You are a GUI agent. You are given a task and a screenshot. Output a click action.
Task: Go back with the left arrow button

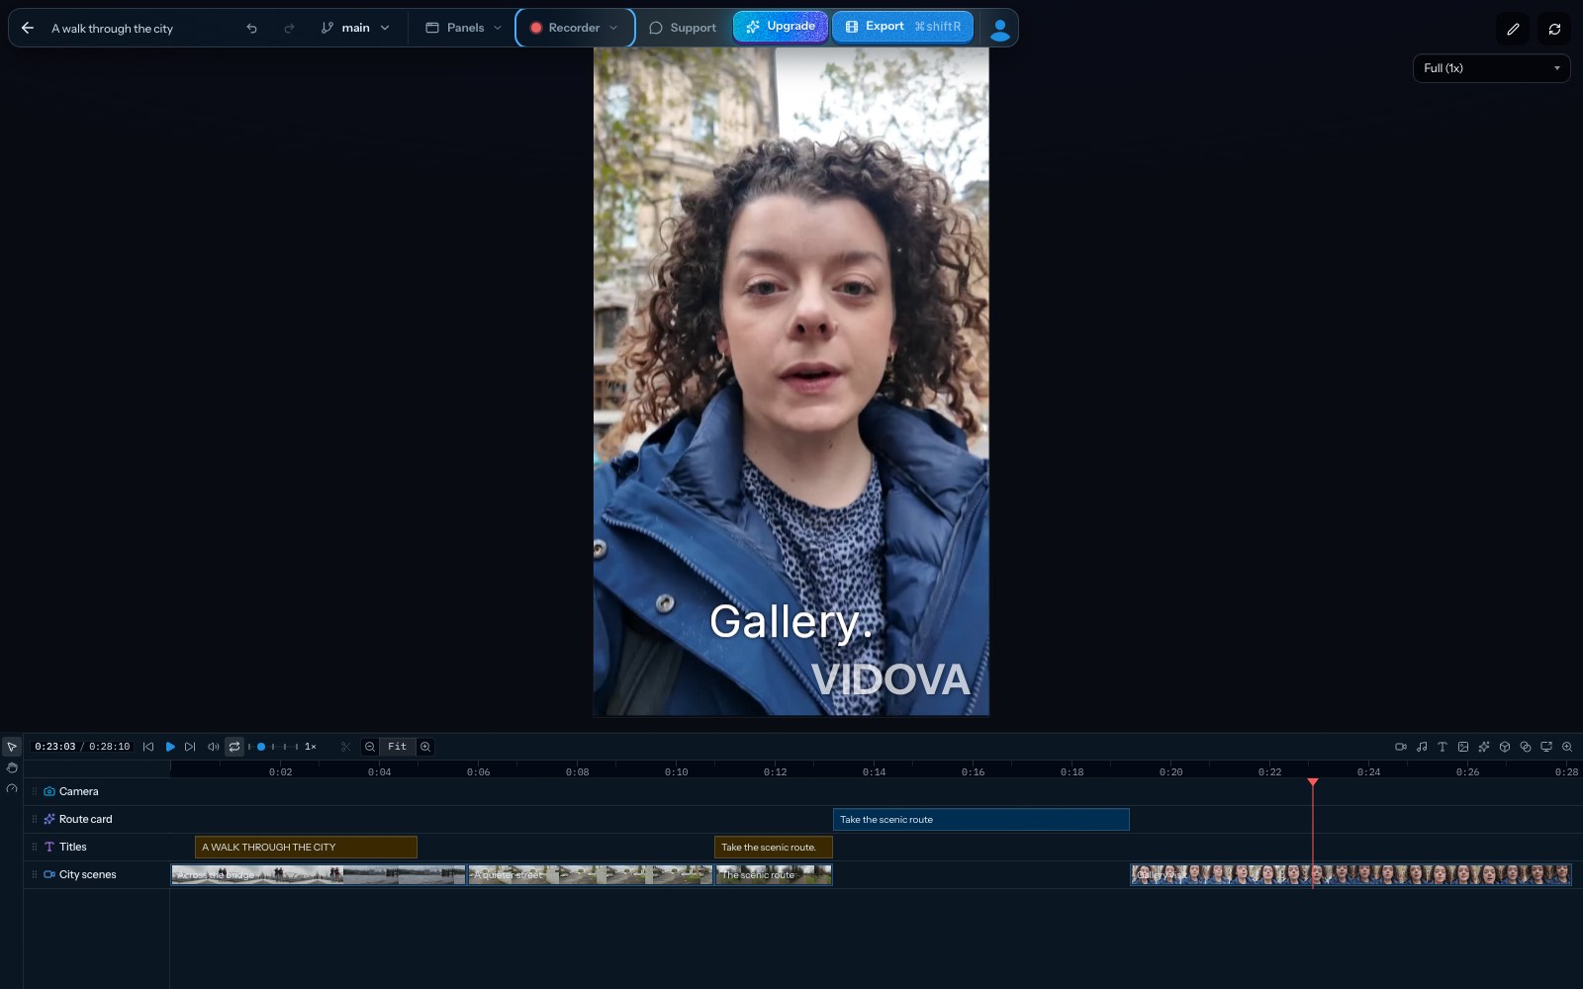28,28
